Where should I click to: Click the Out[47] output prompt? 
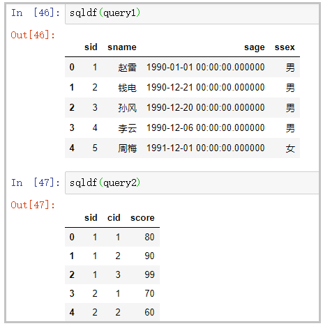33,205
